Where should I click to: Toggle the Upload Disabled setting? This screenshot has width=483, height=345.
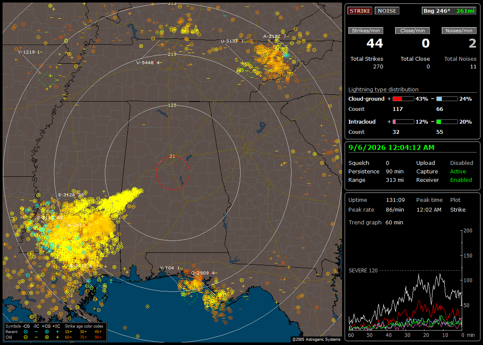461,163
